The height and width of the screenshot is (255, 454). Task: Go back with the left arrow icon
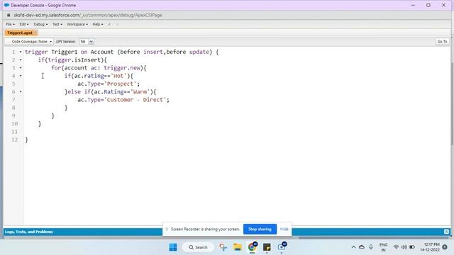tap(109, 24)
